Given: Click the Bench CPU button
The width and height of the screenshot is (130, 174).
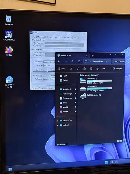Looking at the screenshot, I should point(40,70).
